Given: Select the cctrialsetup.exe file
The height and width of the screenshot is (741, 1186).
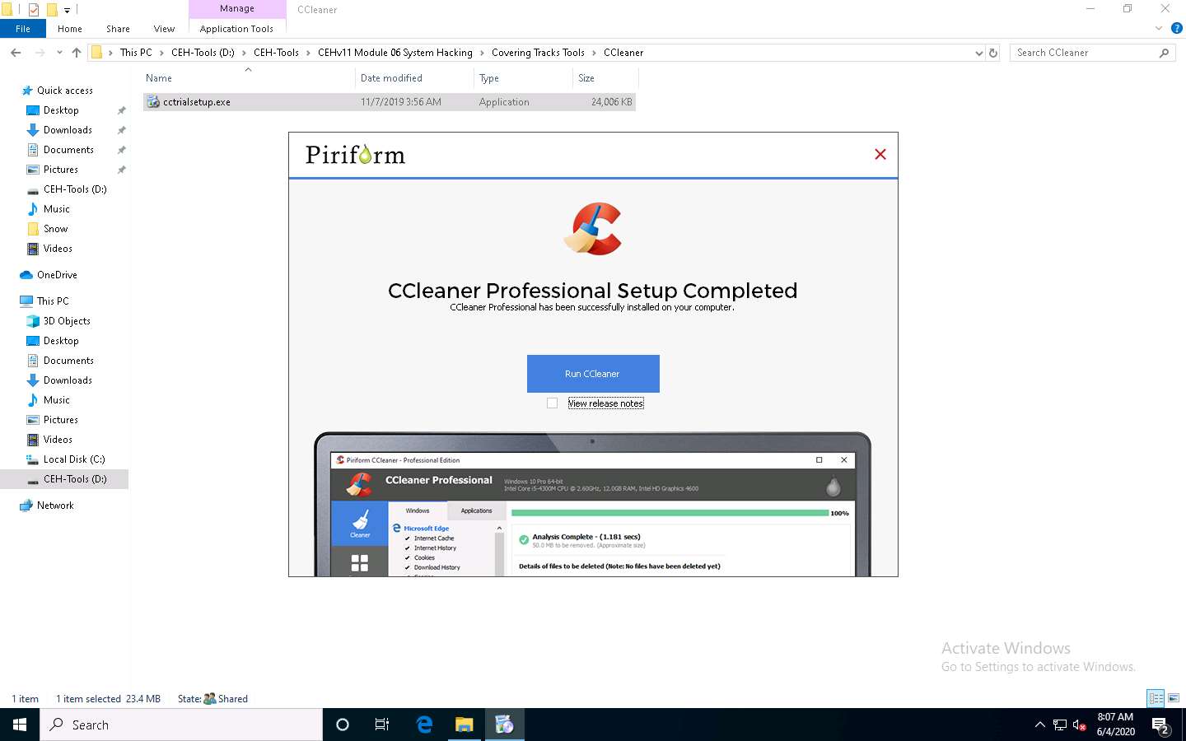Looking at the screenshot, I should coord(389,102).
